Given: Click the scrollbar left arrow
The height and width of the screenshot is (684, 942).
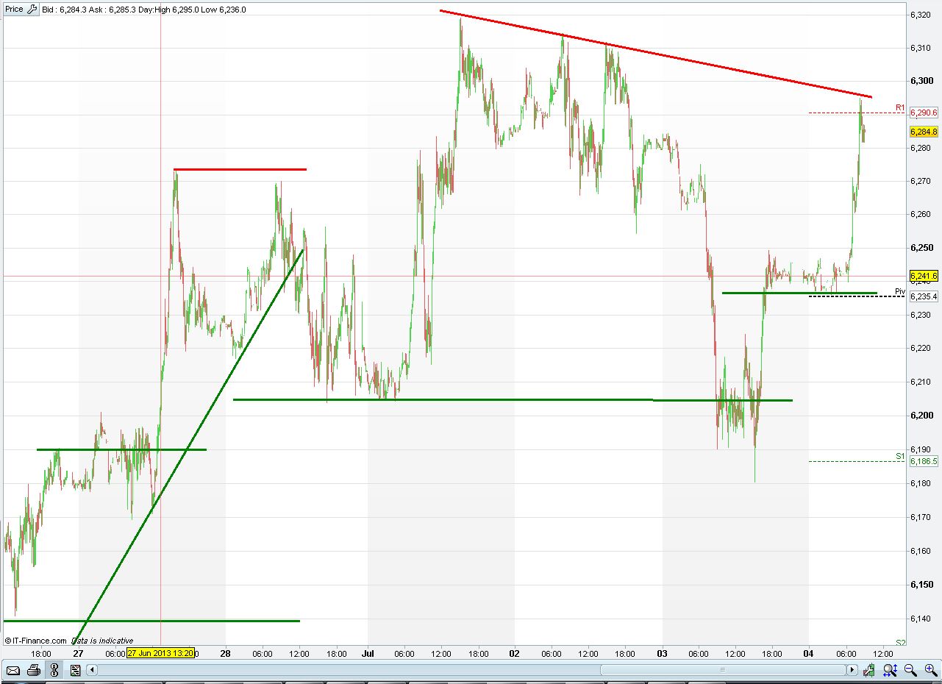Looking at the screenshot, I should pos(92,670).
